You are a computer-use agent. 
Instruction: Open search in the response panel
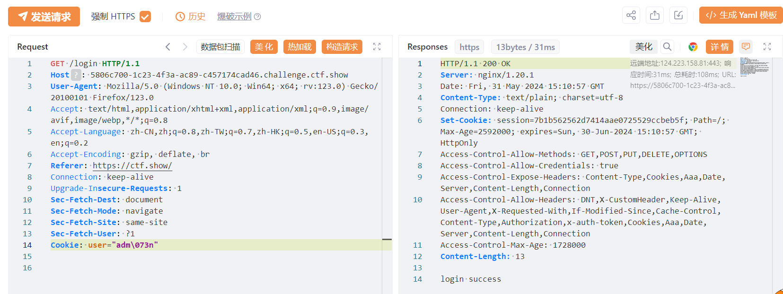pyautogui.click(x=667, y=47)
